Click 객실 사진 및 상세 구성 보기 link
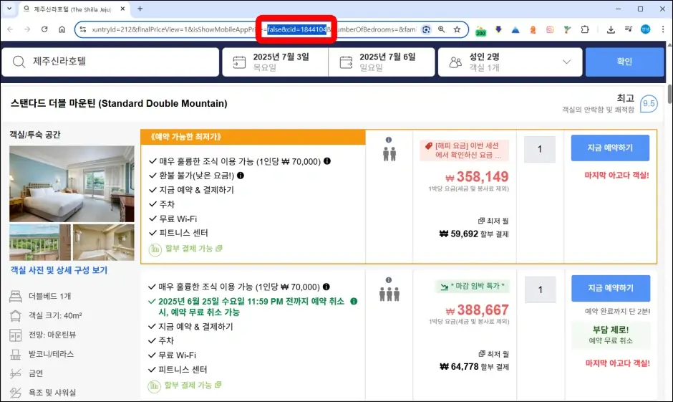Viewport: 673px width, 402px height. pos(59,270)
